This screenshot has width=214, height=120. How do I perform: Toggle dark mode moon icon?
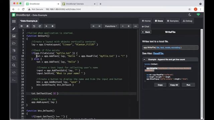pos(190,15)
